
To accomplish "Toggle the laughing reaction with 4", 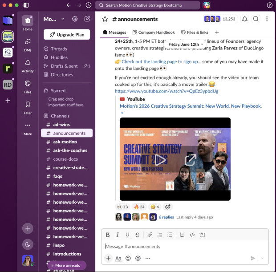I will 154,207.
